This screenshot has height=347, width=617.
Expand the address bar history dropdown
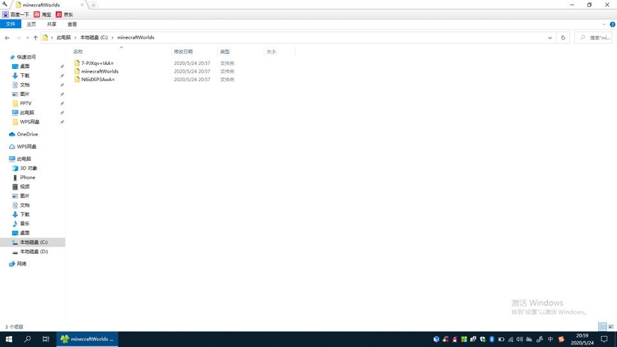tap(550, 38)
